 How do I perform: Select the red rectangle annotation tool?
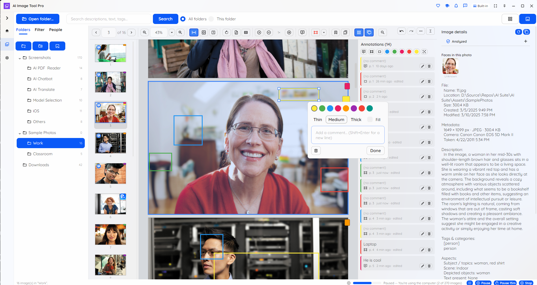coord(316,32)
